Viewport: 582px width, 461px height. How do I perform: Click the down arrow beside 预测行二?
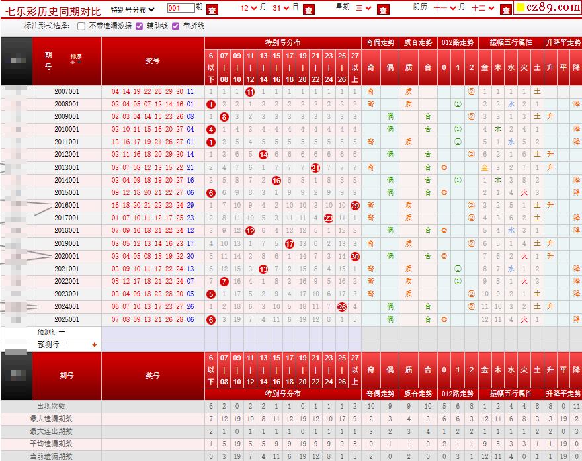click(x=95, y=345)
